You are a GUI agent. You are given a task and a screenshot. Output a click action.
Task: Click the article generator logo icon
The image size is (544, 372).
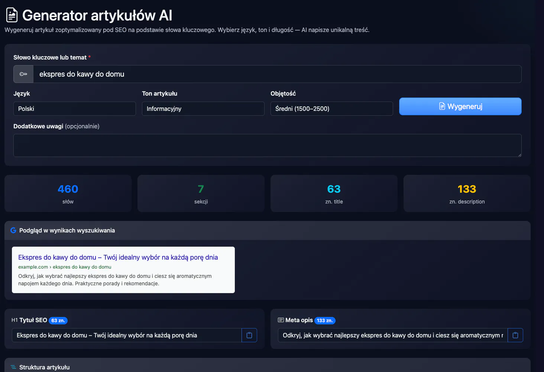click(x=12, y=15)
